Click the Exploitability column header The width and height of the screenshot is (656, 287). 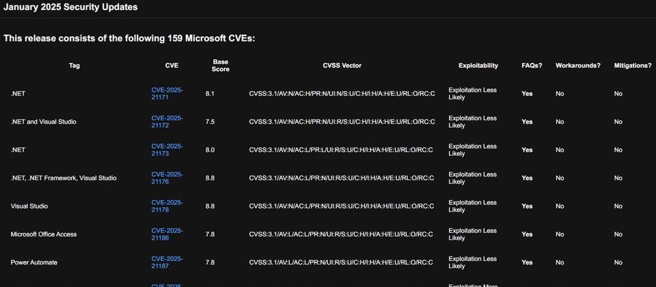pos(478,66)
